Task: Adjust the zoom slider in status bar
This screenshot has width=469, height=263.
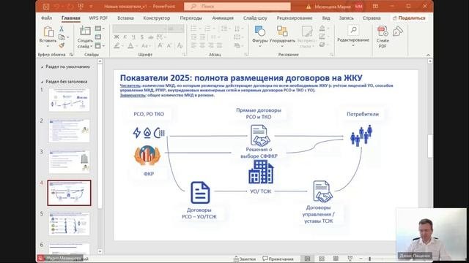Action: point(369,259)
